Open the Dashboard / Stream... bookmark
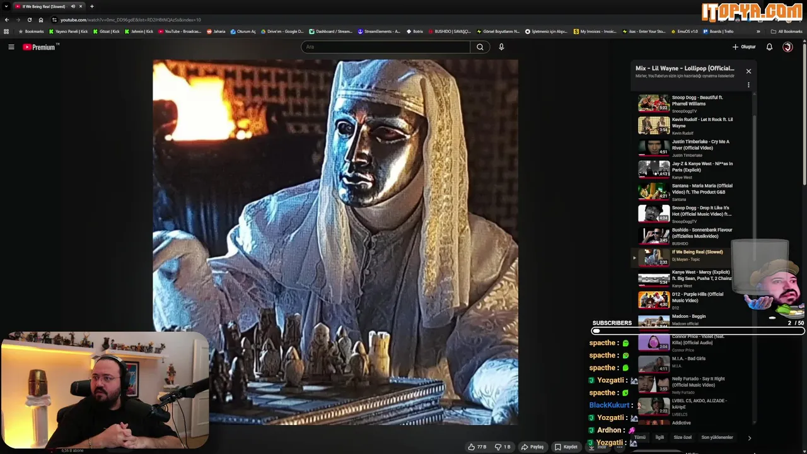The height and width of the screenshot is (454, 807). 331,32
